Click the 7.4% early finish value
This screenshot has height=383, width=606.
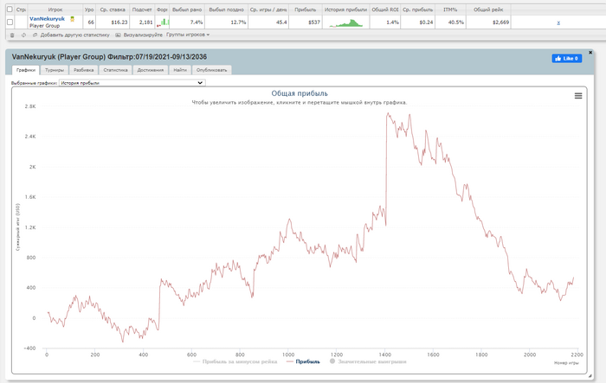[x=197, y=22]
